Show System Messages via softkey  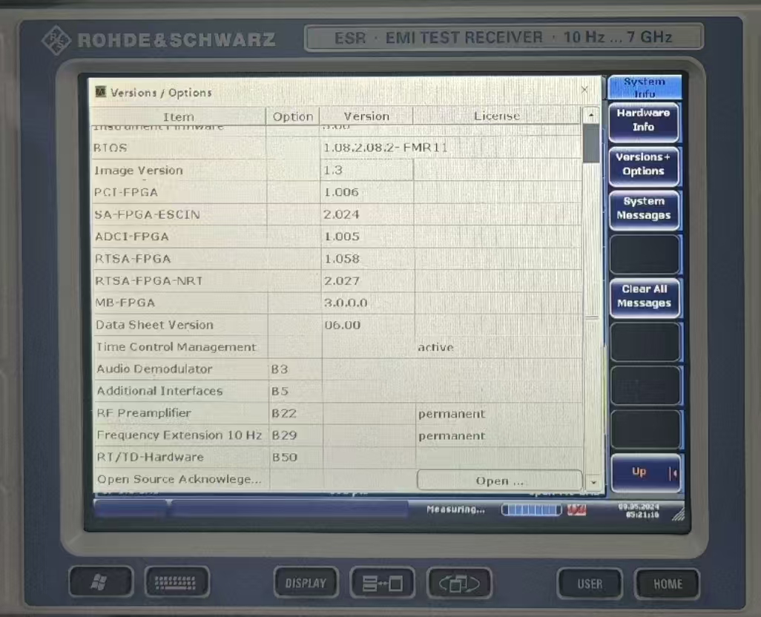pos(643,209)
